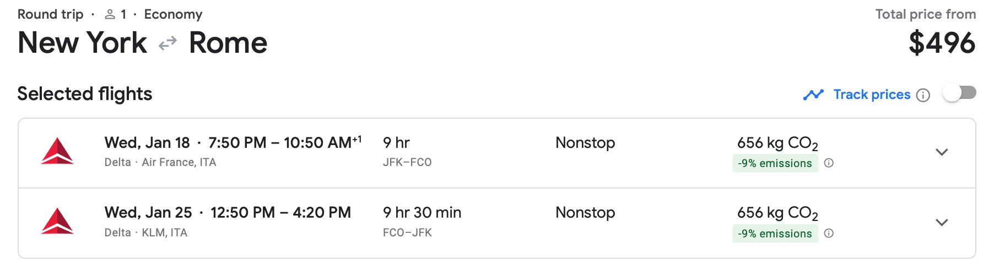Enable the Track prices toggle switch

click(x=959, y=93)
